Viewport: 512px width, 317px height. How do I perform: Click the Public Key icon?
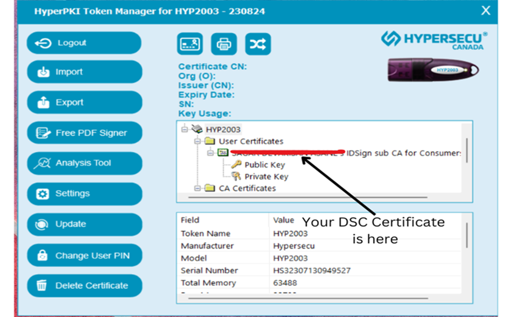click(236, 164)
